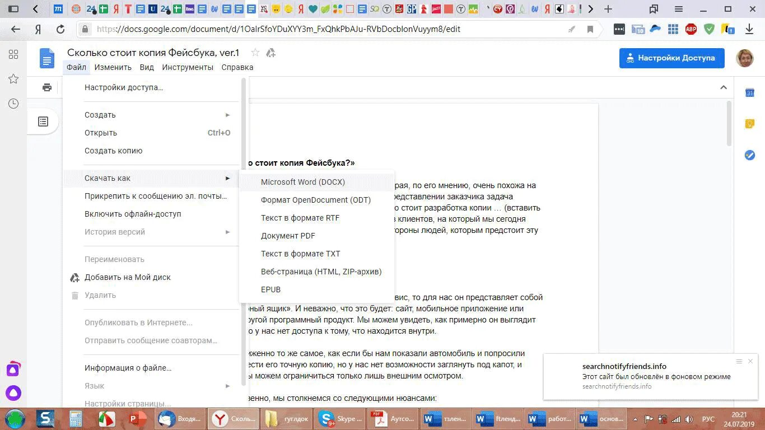Screen dimensions: 765x430
Task: Open the document outline icon
Action: pos(43,121)
